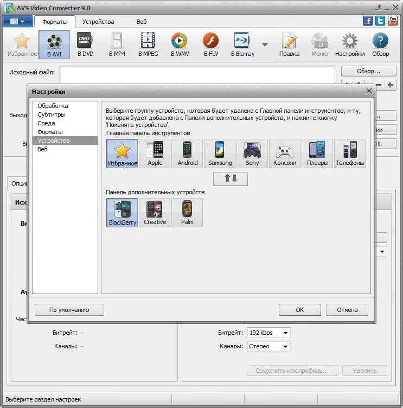Viewport: 403px width, 408px height.
Task: Open 'Обработка' settings section
Action: pyautogui.click(x=65, y=106)
